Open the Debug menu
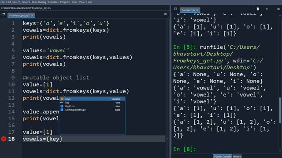 click(42, 2)
